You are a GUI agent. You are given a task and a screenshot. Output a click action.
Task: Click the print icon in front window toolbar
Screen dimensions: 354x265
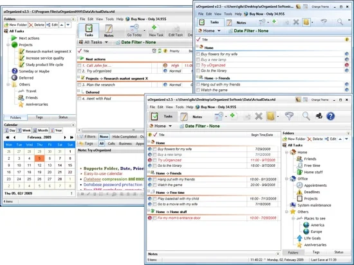[x=319, y=116]
